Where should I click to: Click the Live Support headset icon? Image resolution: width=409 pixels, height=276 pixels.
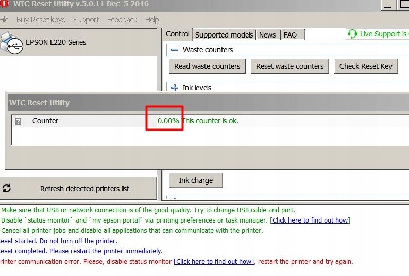pos(352,34)
